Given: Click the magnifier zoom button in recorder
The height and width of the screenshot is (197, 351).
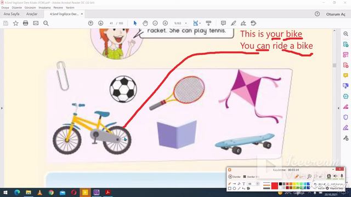Looking at the screenshot, I should (309, 176).
